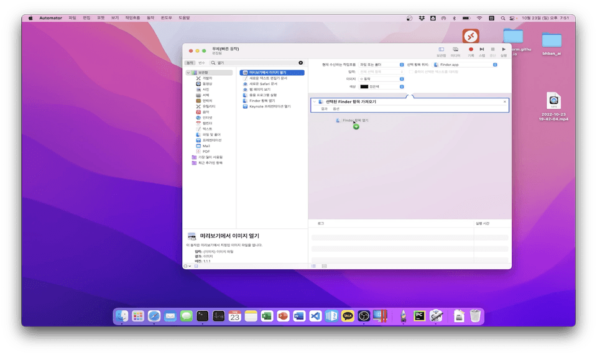Select the 2022-10-23 19-42-04.mp4 desktop file

[x=553, y=106]
